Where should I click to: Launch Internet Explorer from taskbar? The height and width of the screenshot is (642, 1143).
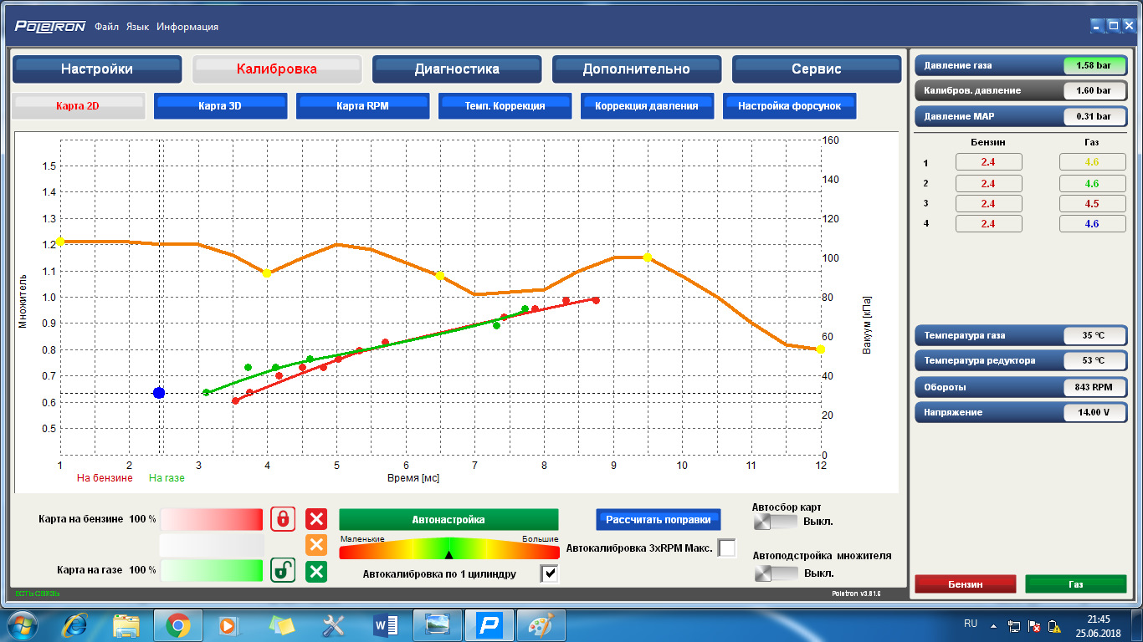(76, 624)
